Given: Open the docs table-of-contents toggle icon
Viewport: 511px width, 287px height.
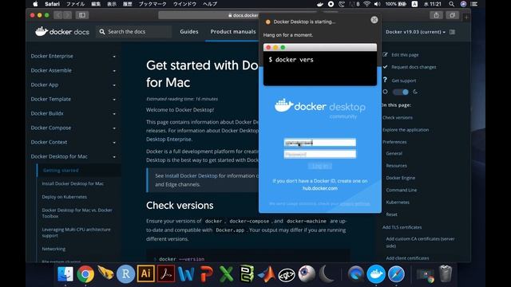Looking at the screenshot, I should (x=452, y=32).
